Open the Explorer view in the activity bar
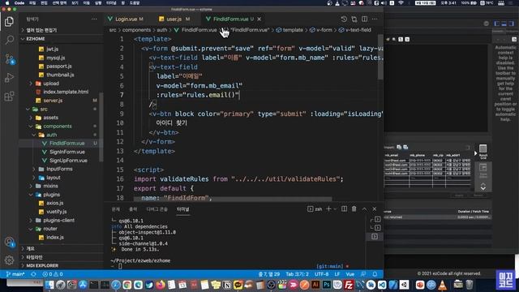The width and height of the screenshot is (519, 292). point(9,22)
